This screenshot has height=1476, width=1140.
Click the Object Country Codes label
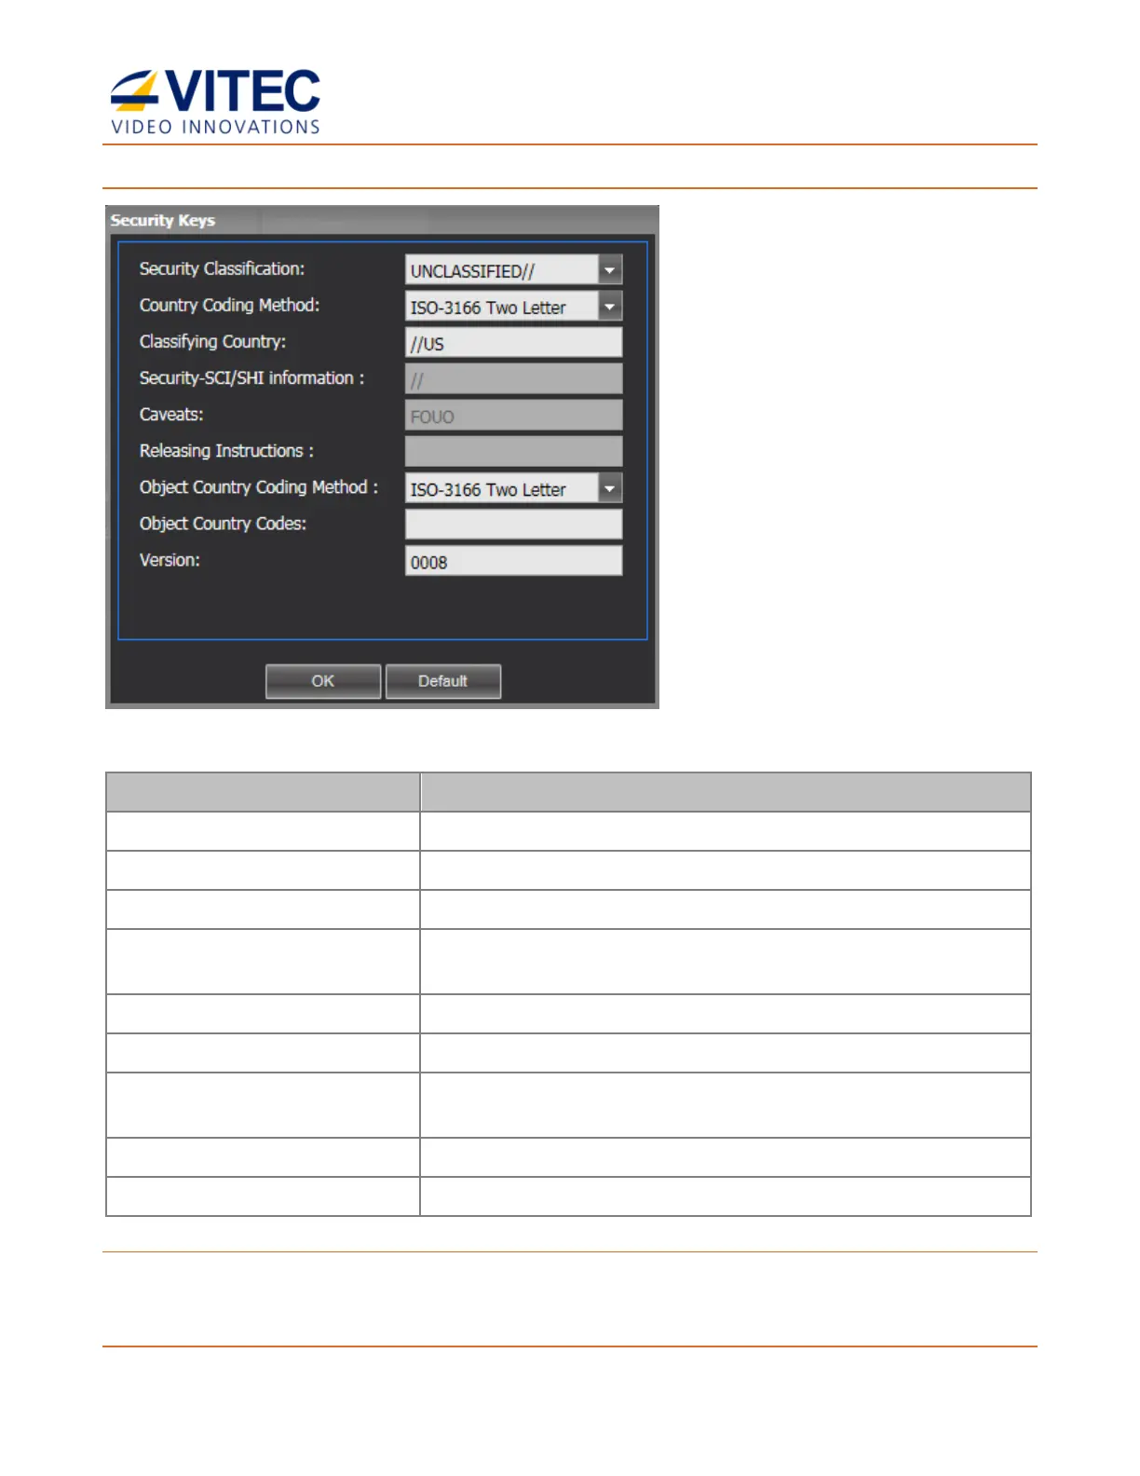pos(223,524)
